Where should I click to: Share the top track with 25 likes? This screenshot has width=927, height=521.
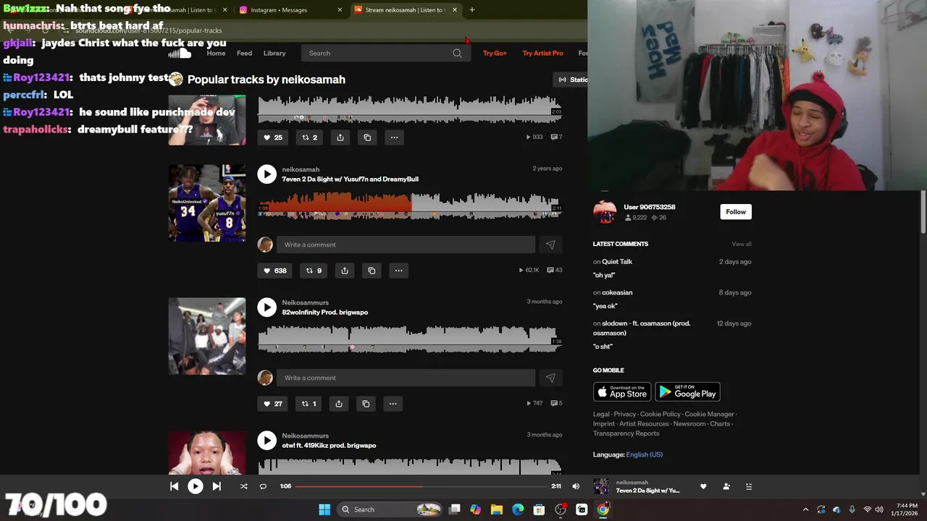point(340,137)
